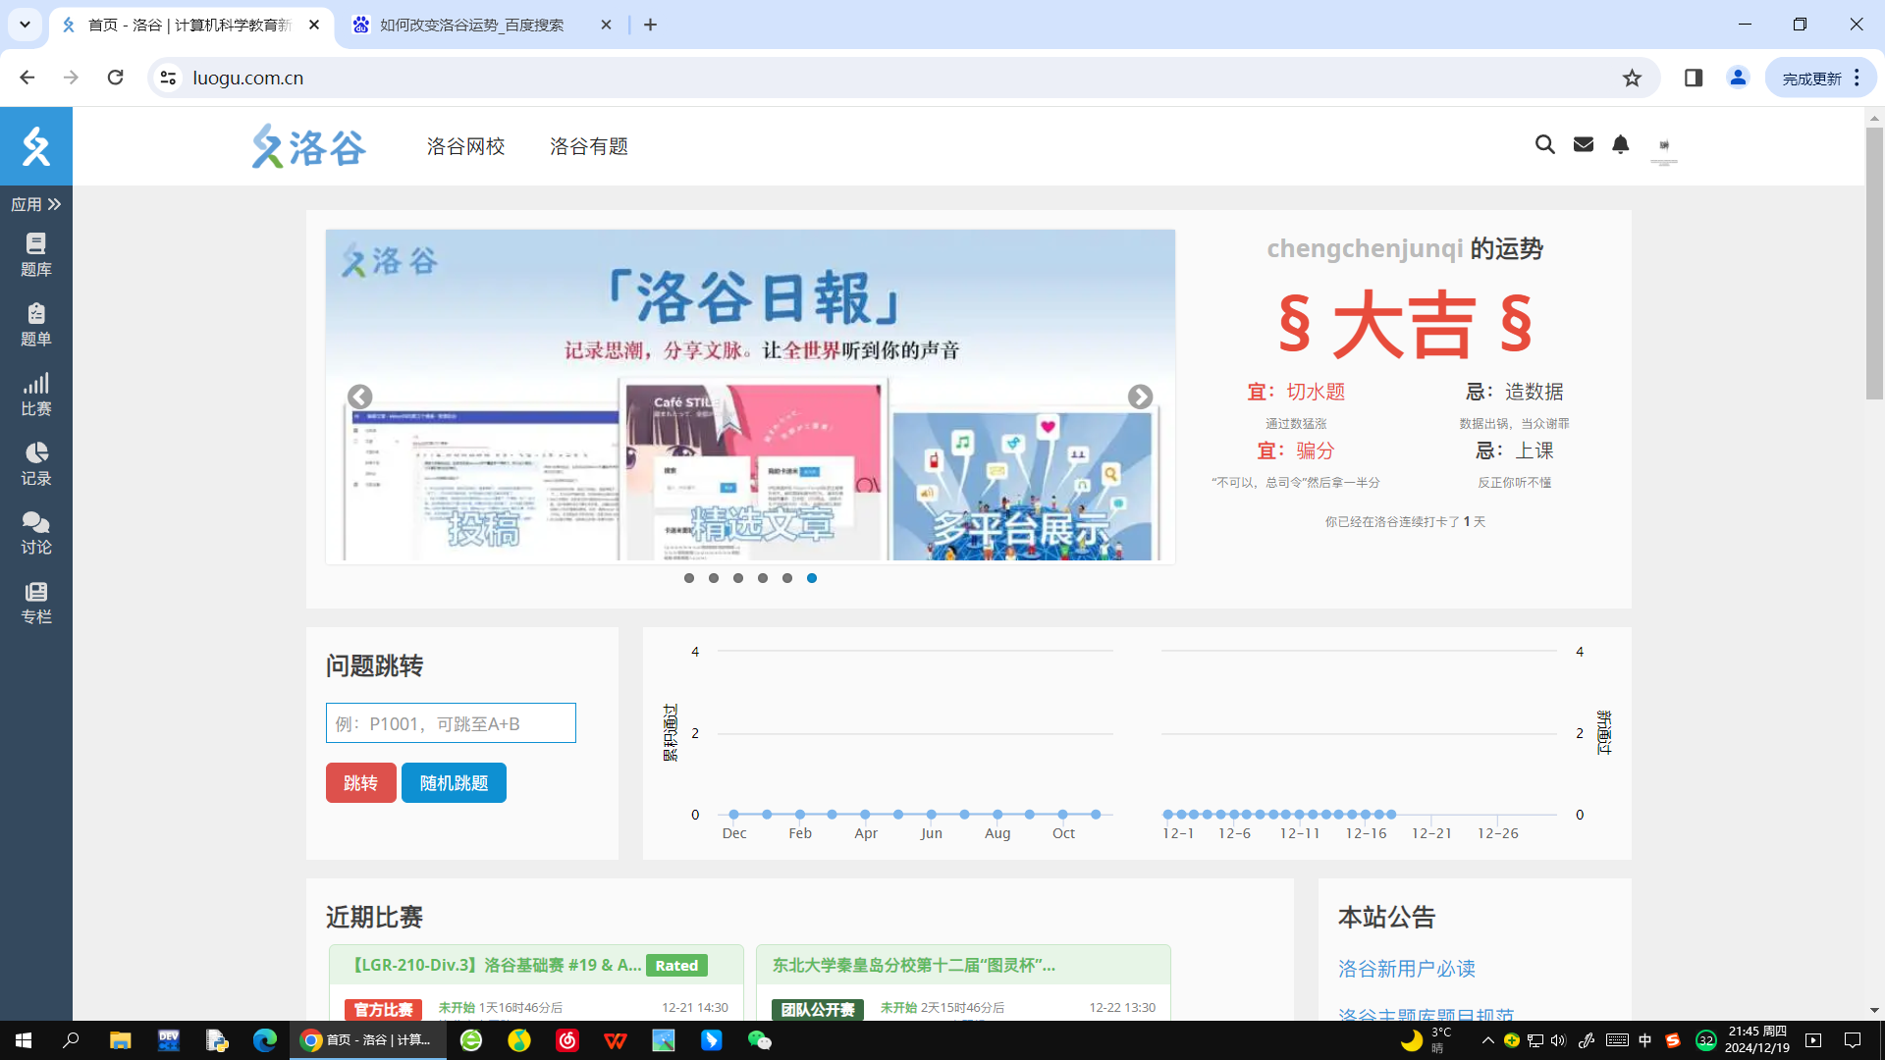Image resolution: width=1885 pixels, height=1060 pixels.
Task: Click the blue 随机跳题 button
Action: pos(454,783)
